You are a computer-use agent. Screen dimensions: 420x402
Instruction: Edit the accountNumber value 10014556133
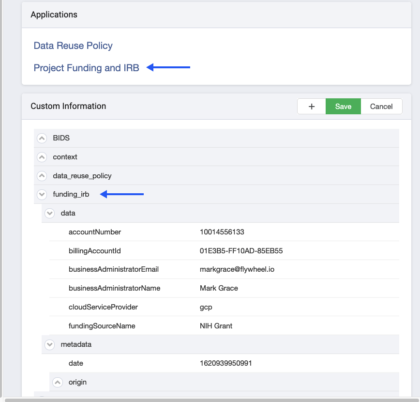point(222,232)
